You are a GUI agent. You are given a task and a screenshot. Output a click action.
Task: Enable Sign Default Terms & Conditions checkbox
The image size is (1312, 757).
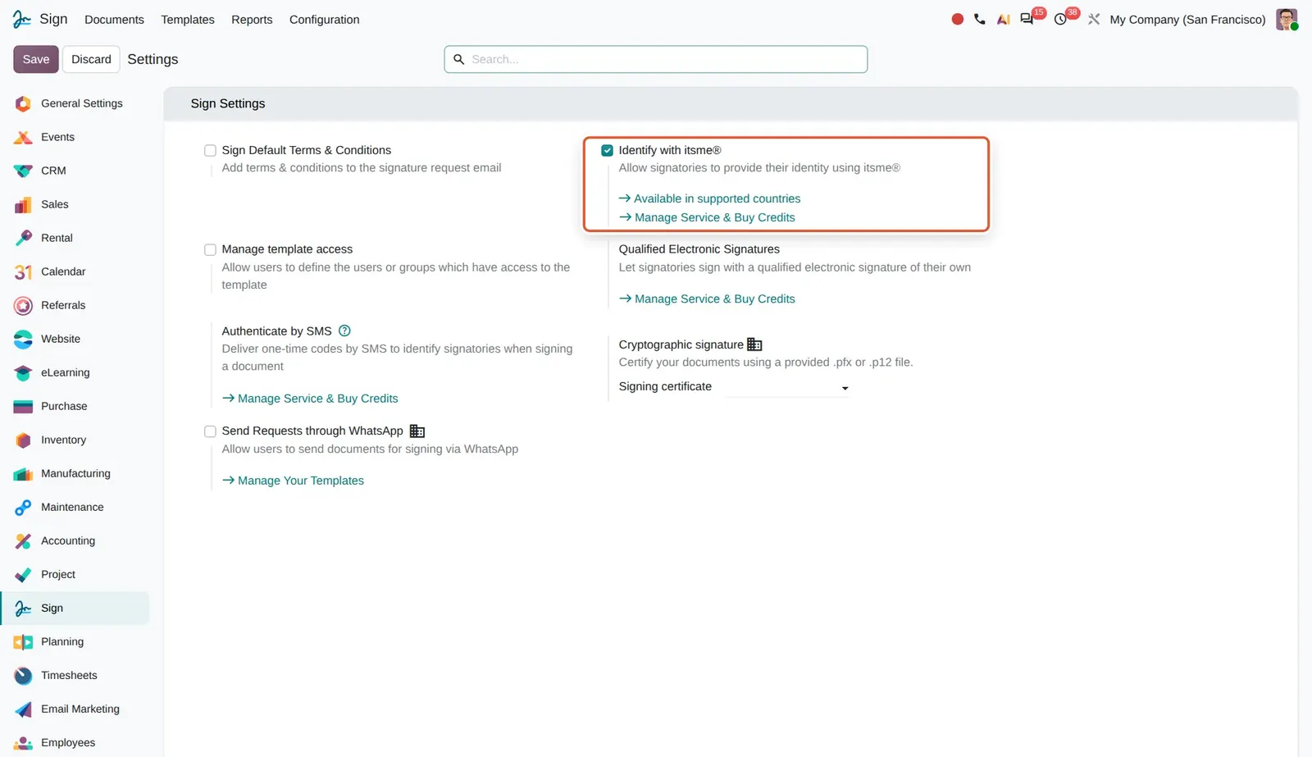coord(210,150)
